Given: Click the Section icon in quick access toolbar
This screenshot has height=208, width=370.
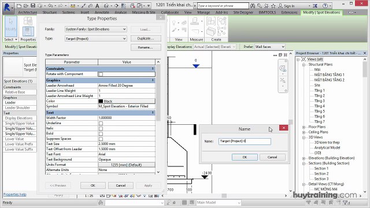Looking at the screenshot, I should (116, 6).
